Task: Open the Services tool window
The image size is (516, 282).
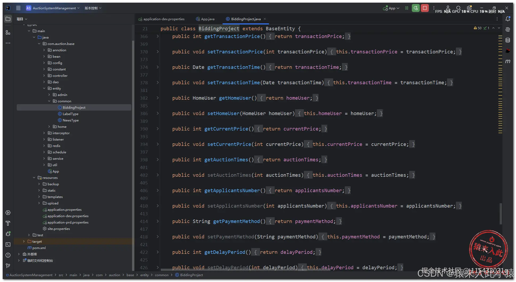Action: [8, 213]
